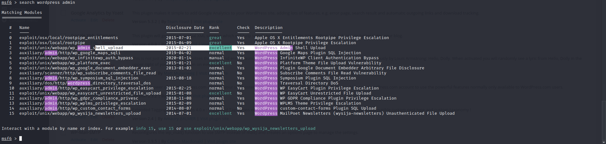Click the 'search wordpress admin' command text
The width and height of the screenshot is (606, 144).
(x=47, y=3)
